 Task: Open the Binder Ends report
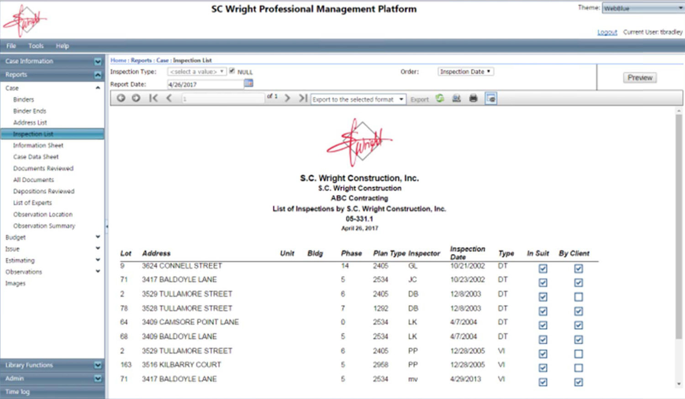(x=30, y=111)
